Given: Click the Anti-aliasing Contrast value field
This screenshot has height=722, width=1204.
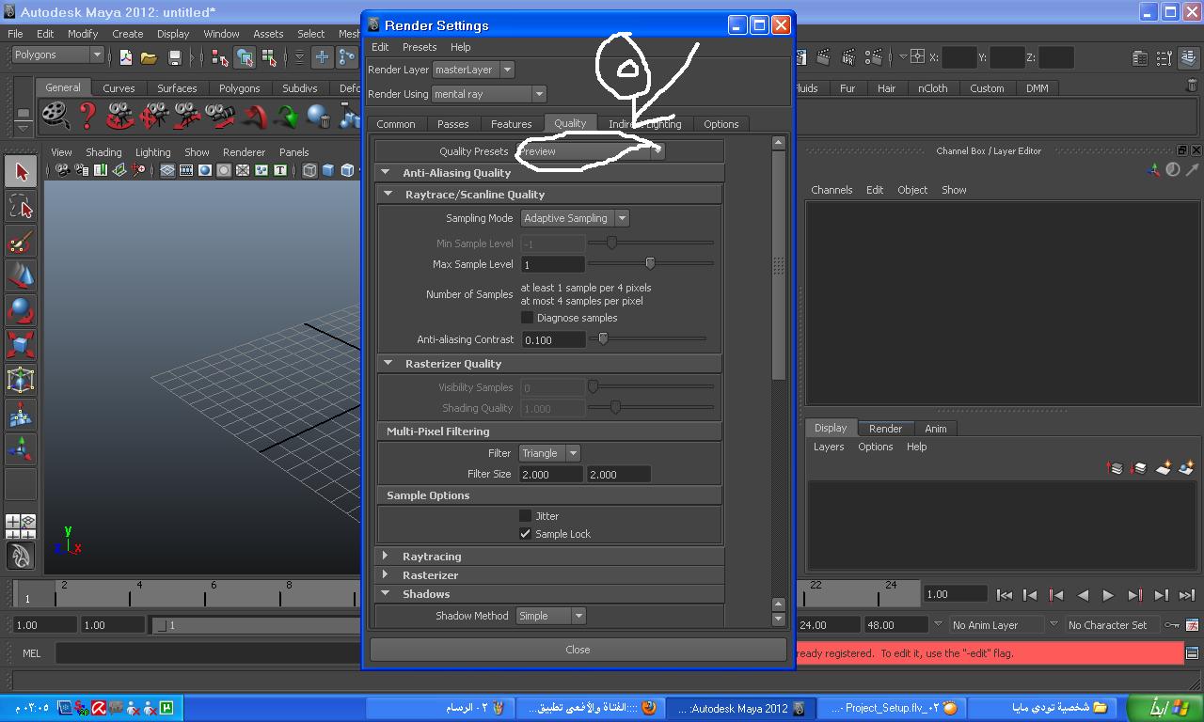Looking at the screenshot, I should click(553, 339).
